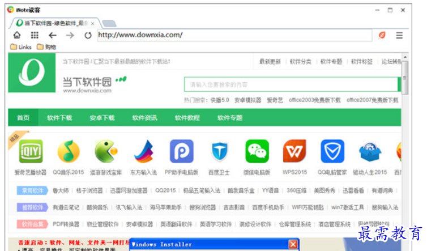Click hot search office2003免费版下载
This screenshot has width=427, height=251.
click(x=315, y=100)
